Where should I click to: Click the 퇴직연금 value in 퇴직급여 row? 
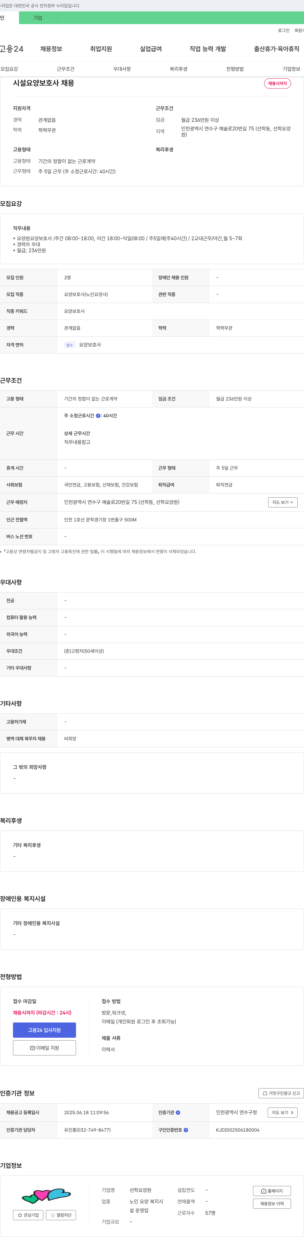pyautogui.click(x=225, y=485)
